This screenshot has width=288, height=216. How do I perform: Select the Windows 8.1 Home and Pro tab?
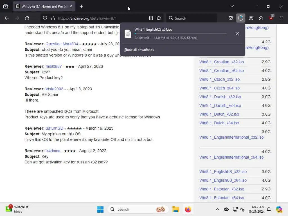pos(44,6)
